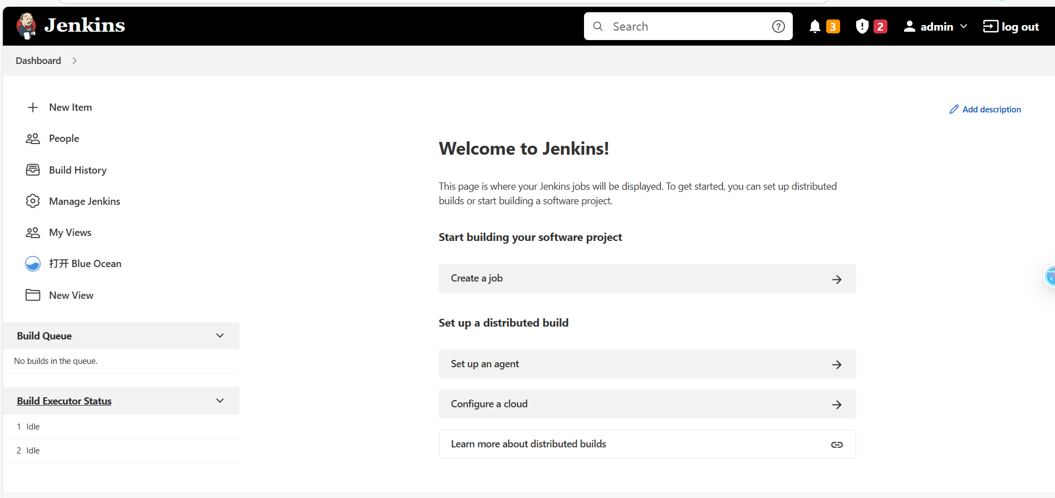Open Learn more about distributed builds
This screenshot has width=1055, height=498.
(x=647, y=444)
